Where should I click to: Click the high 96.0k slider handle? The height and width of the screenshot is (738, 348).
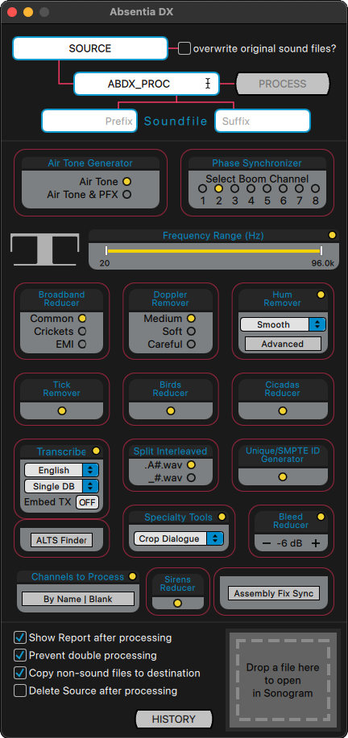click(x=321, y=251)
